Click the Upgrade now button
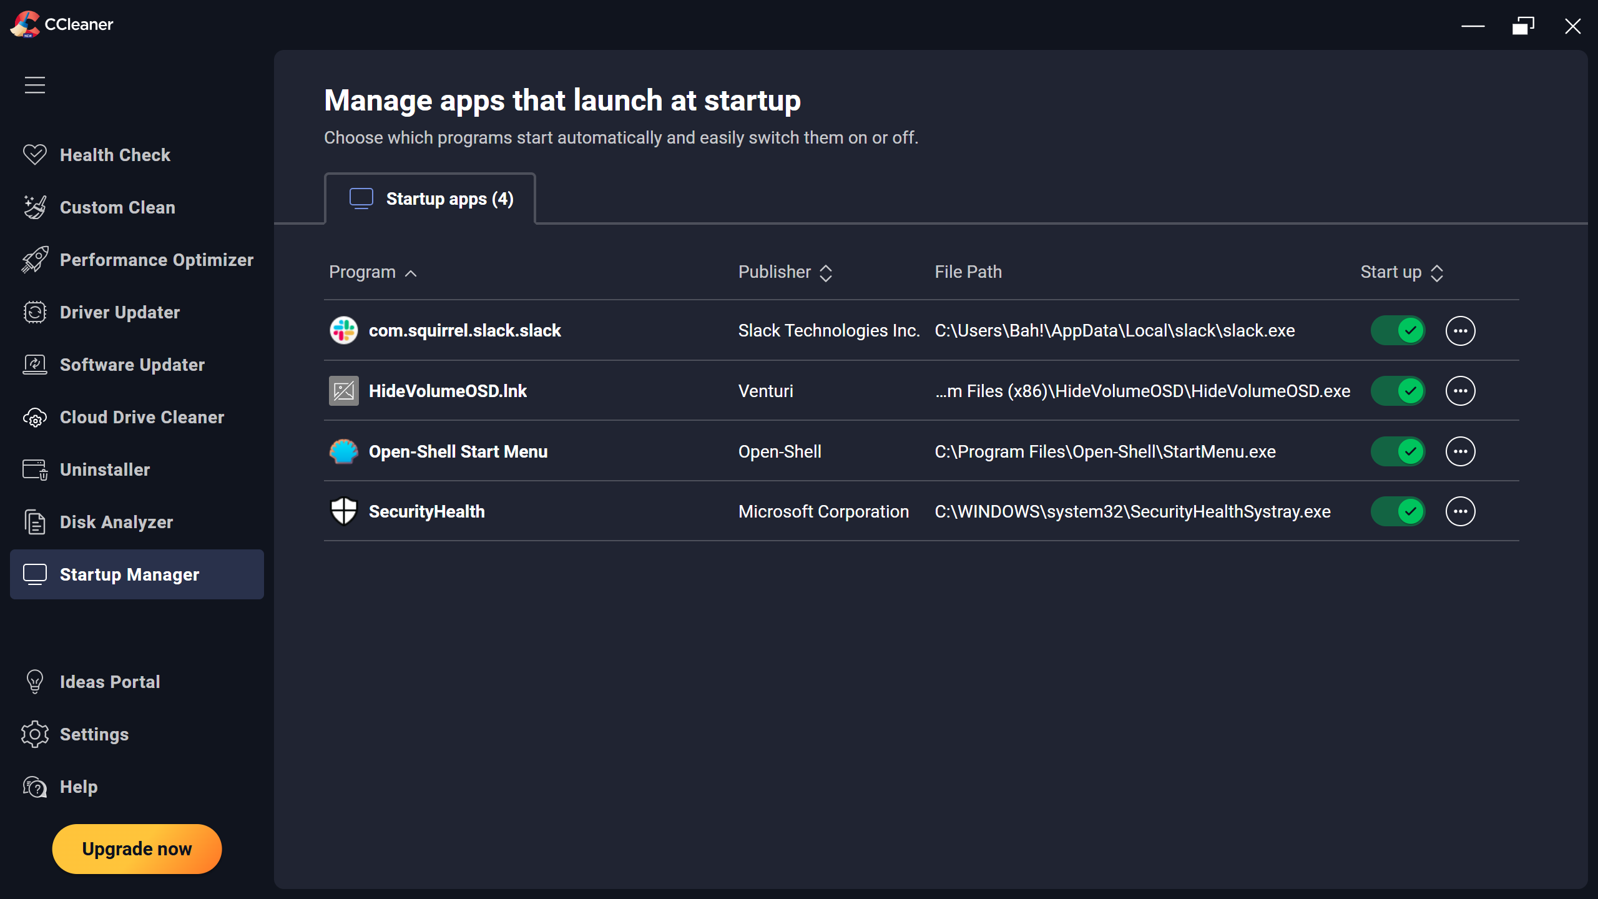 pos(137,848)
